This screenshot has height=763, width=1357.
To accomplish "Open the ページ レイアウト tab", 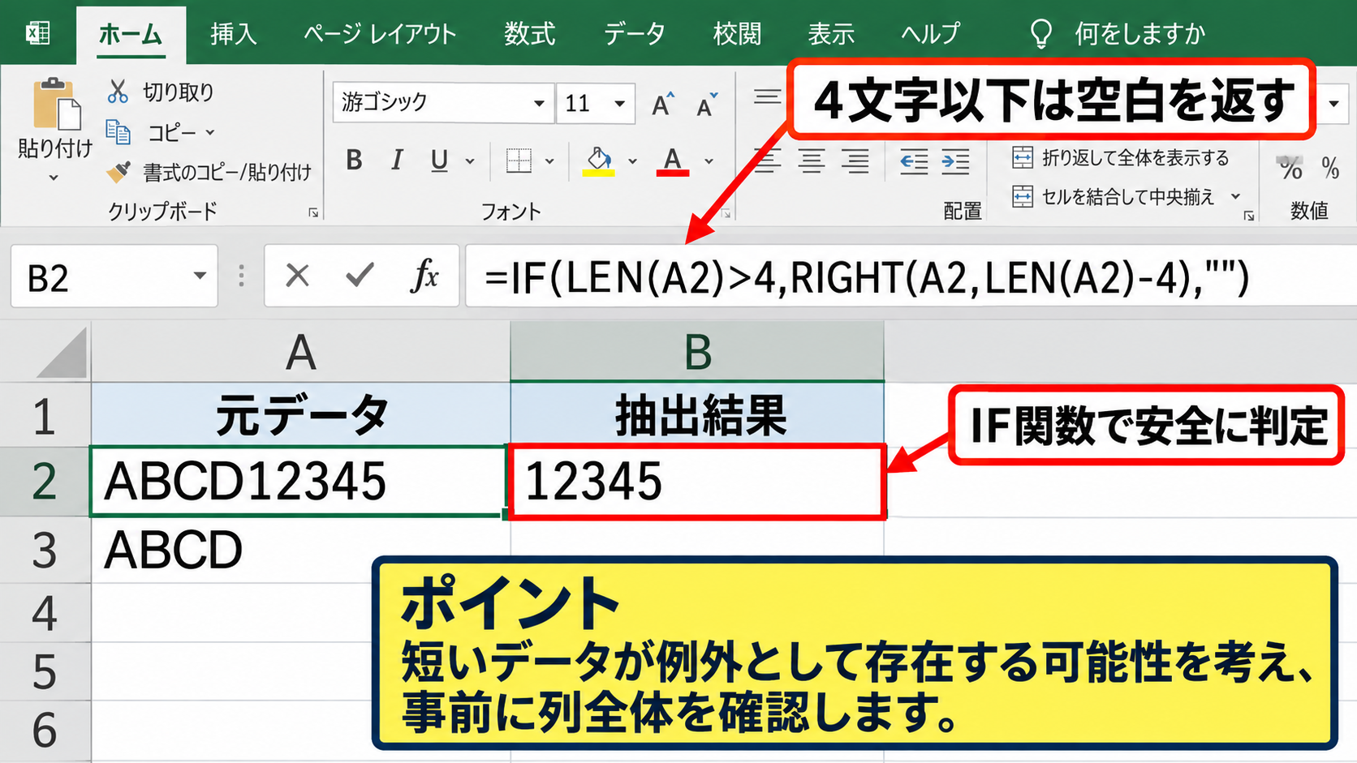I will coord(380,34).
